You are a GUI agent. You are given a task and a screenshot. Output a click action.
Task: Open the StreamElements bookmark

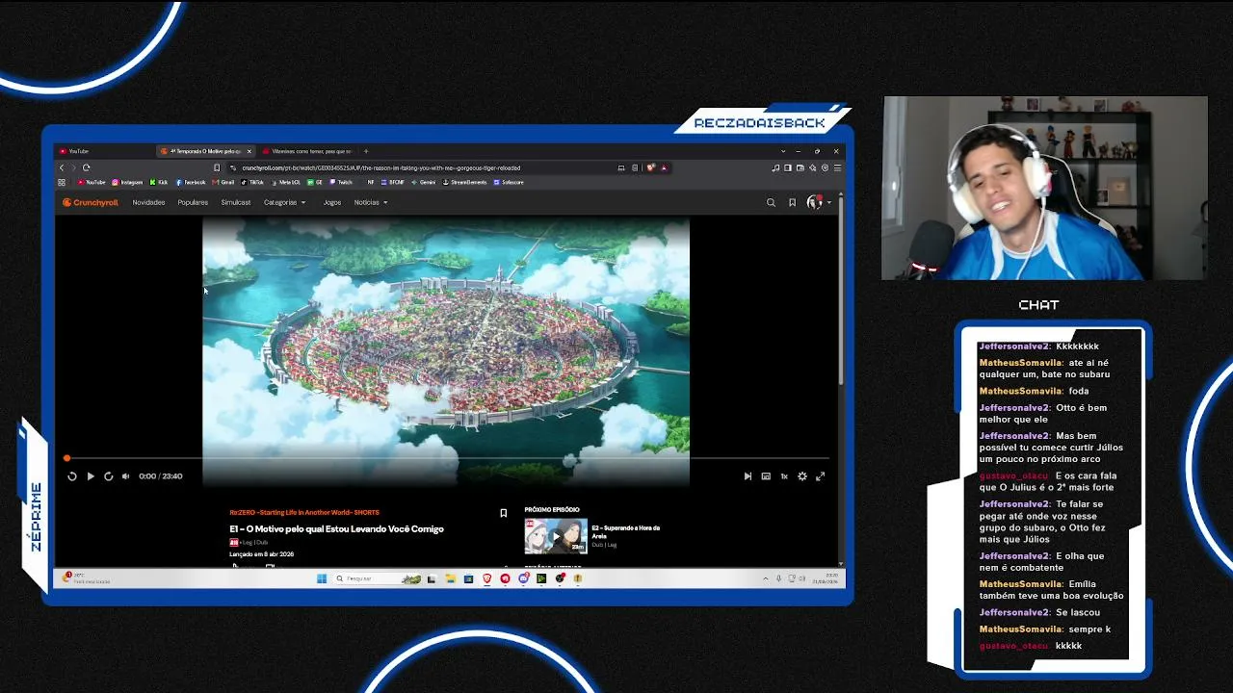(465, 182)
